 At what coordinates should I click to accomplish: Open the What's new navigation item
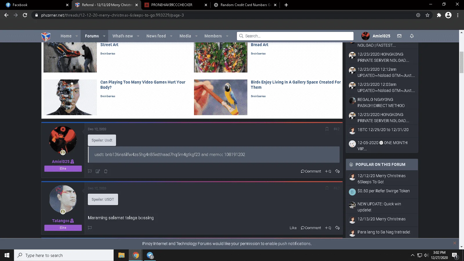coord(123,36)
